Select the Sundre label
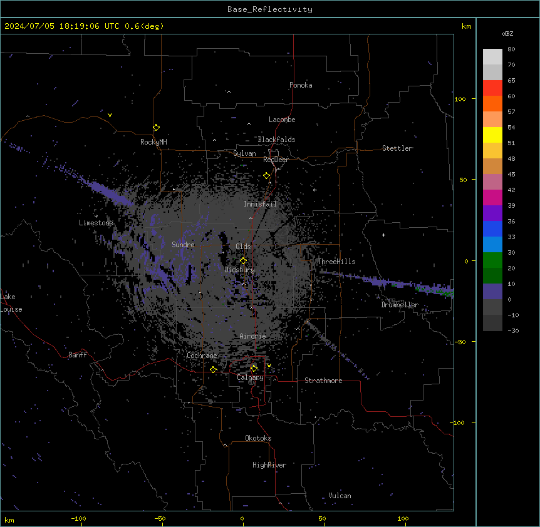 click(183, 245)
